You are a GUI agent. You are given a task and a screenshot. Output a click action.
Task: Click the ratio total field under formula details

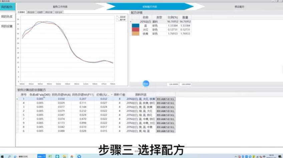(173, 84)
